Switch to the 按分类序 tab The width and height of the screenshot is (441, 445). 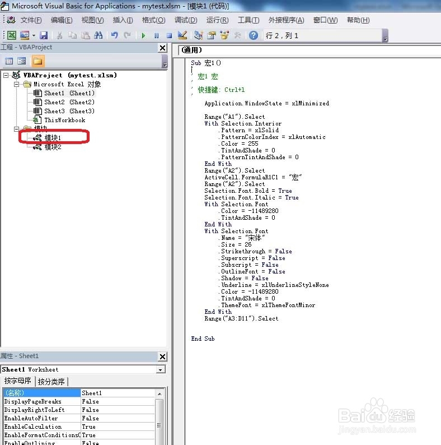pos(51,382)
